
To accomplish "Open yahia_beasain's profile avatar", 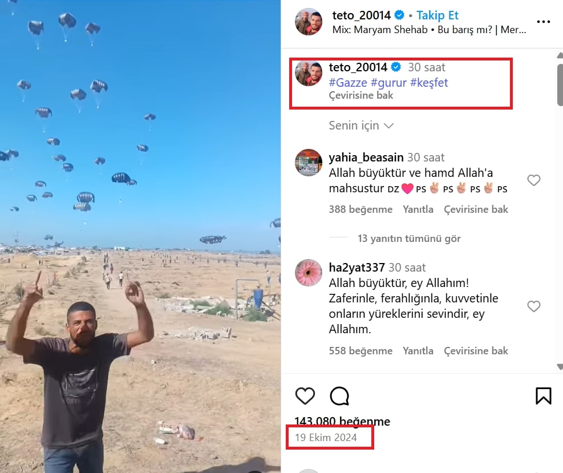I will pos(309,163).
